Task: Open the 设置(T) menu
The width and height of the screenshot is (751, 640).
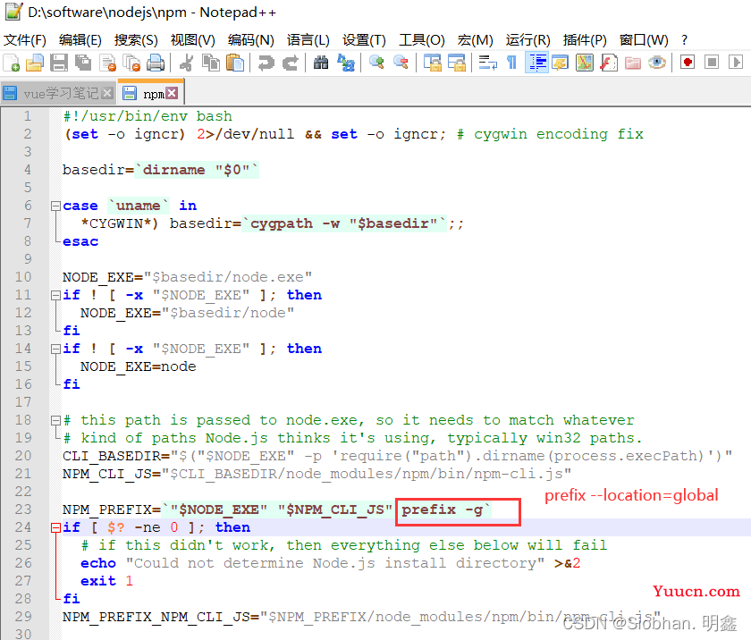Action: tap(364, 39)
